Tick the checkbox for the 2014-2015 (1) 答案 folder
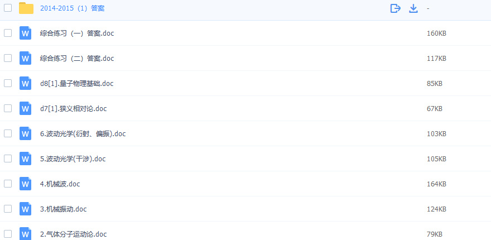The width and height of the screenshot is (491, 240). pyautogui.click(x=8, y=8)
